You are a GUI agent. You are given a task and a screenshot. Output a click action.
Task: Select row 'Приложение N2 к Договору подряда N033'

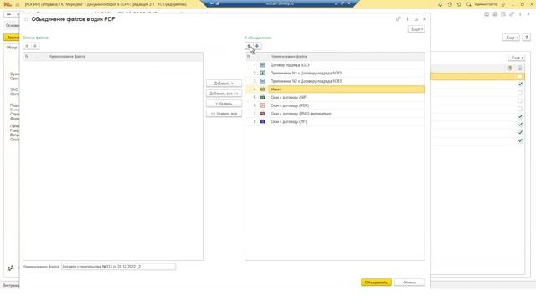click(x=335, y=81)
